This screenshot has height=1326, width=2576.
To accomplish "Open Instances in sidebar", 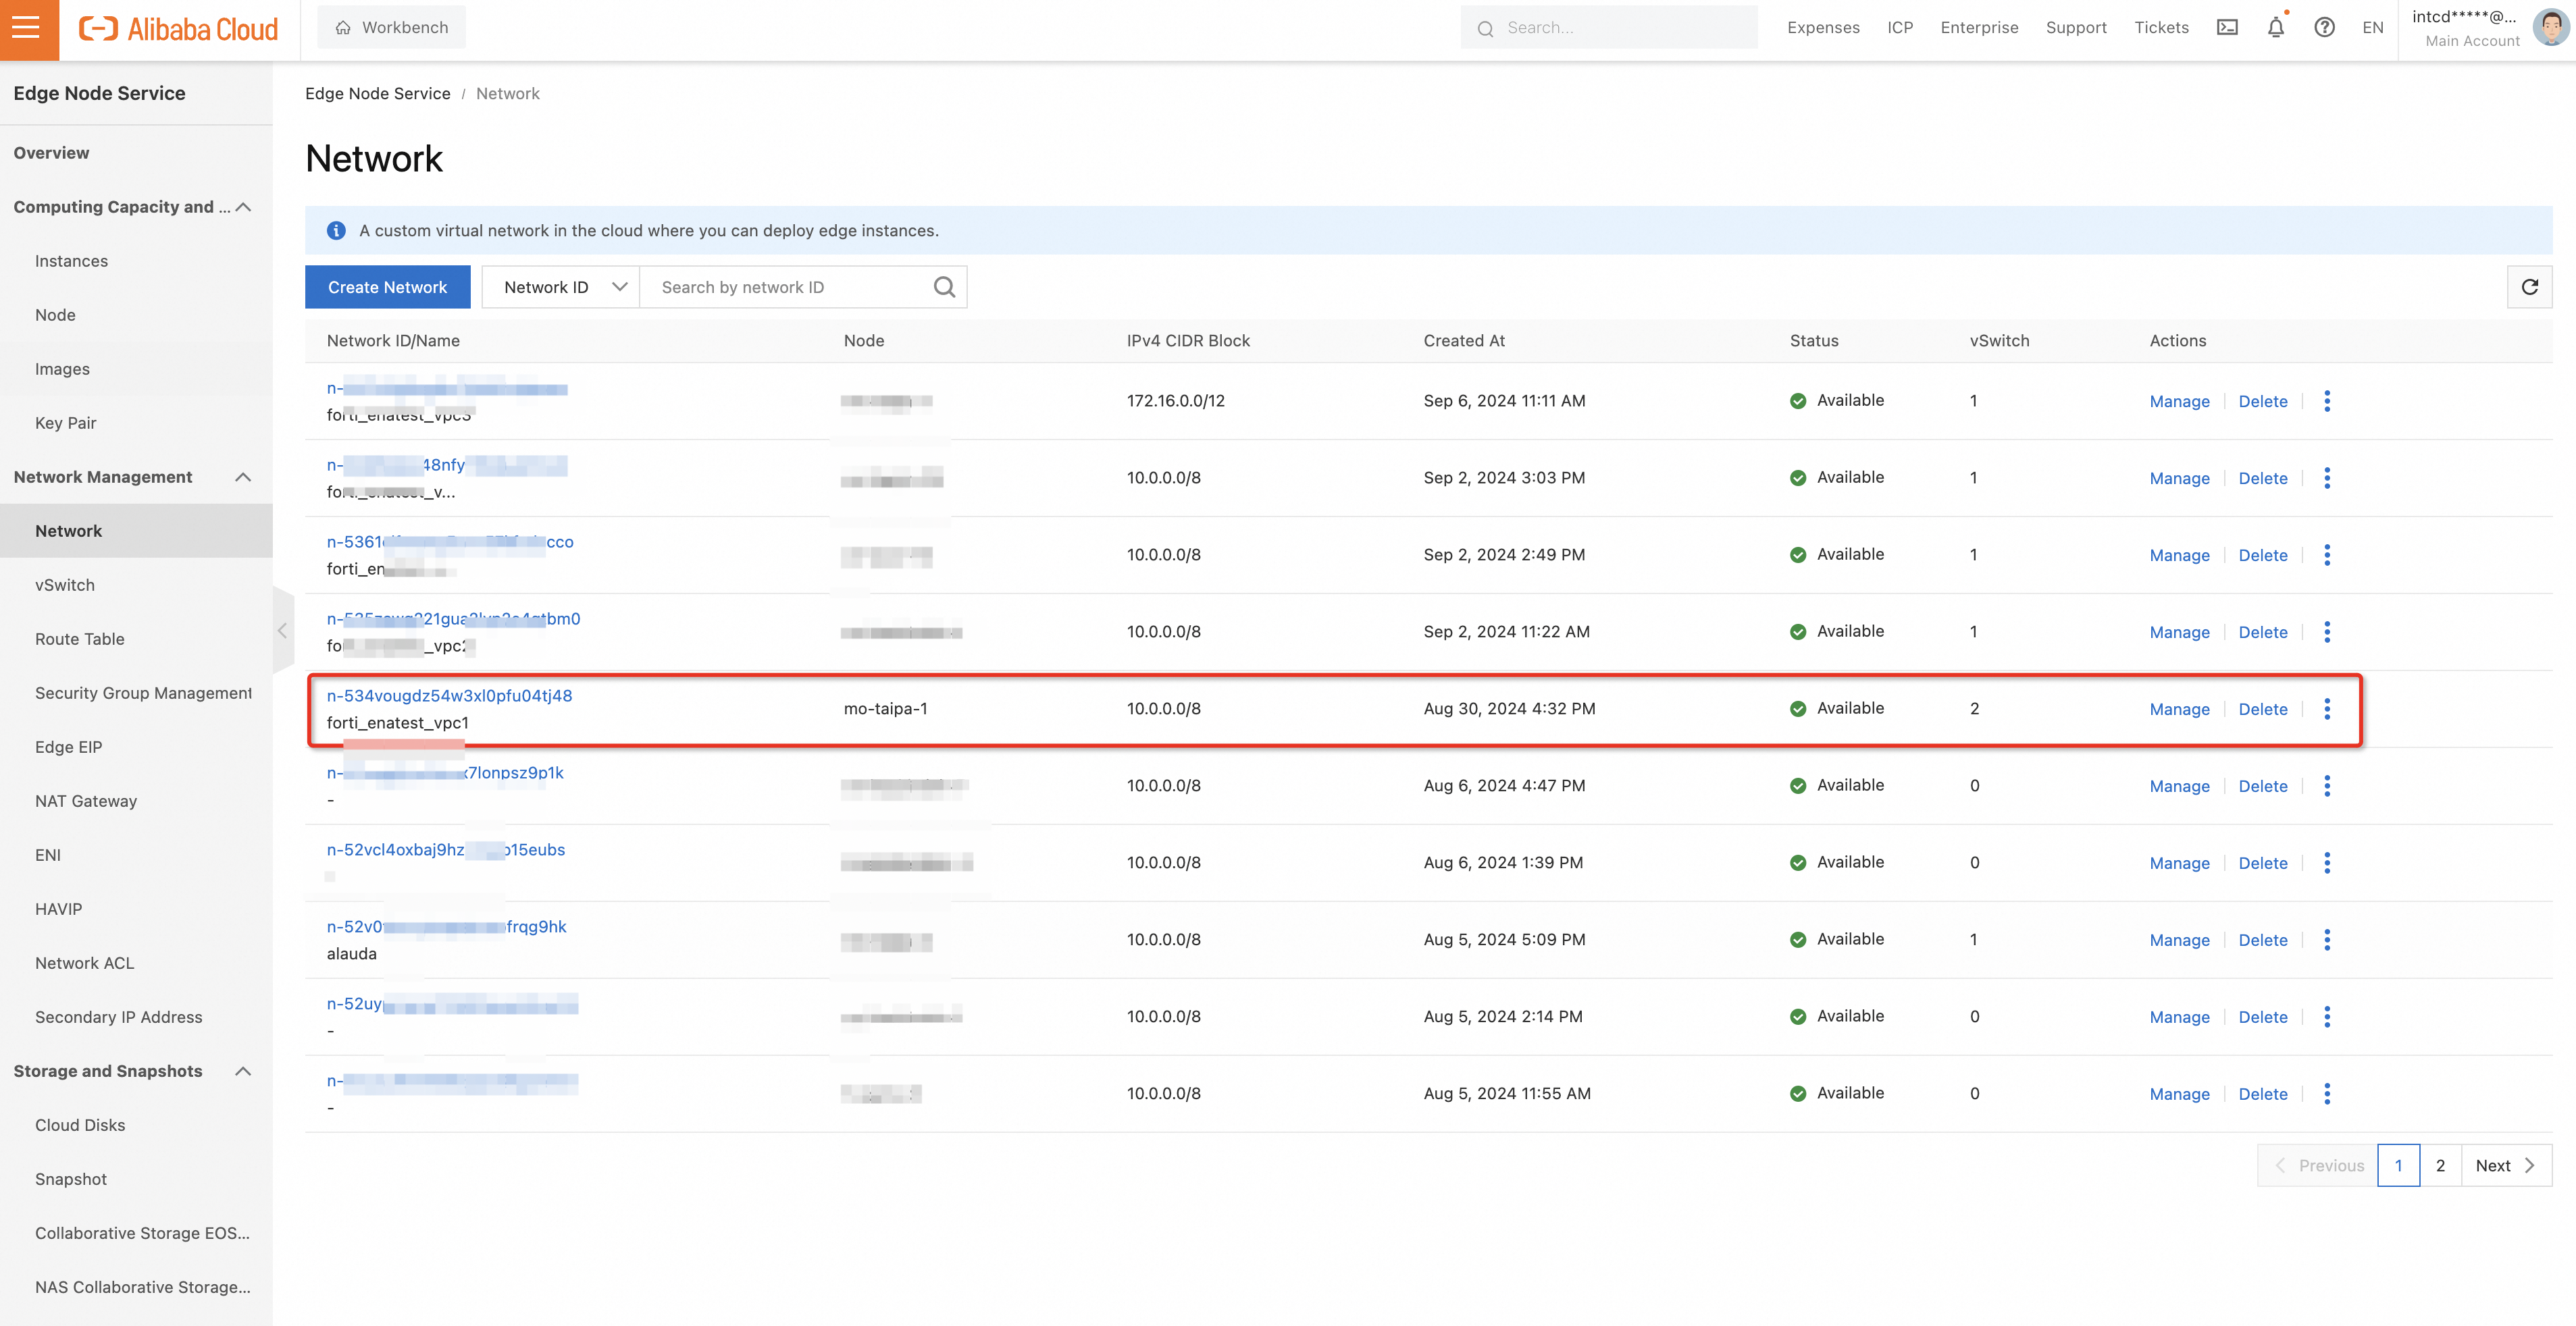I will (x=71, y=261).
